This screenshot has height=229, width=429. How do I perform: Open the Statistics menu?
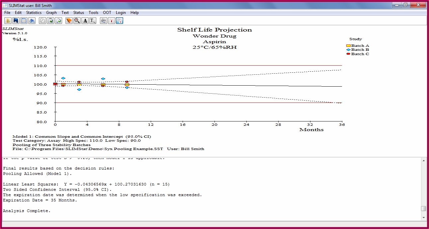(x=34, y=13)
